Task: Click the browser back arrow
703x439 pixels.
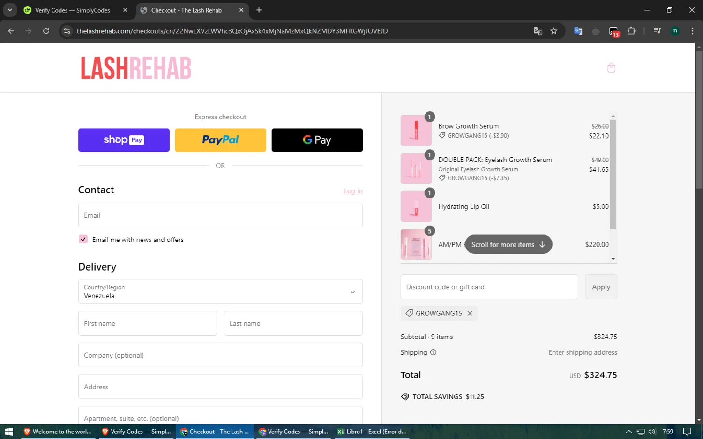Action: 11,31
